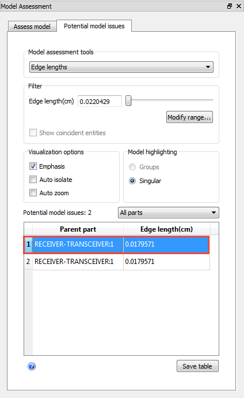Image resolution: width=244 pixels, height=398 pixels.
Task: Toggle Show coincident entities checkbox
Action: click(33, 133)
